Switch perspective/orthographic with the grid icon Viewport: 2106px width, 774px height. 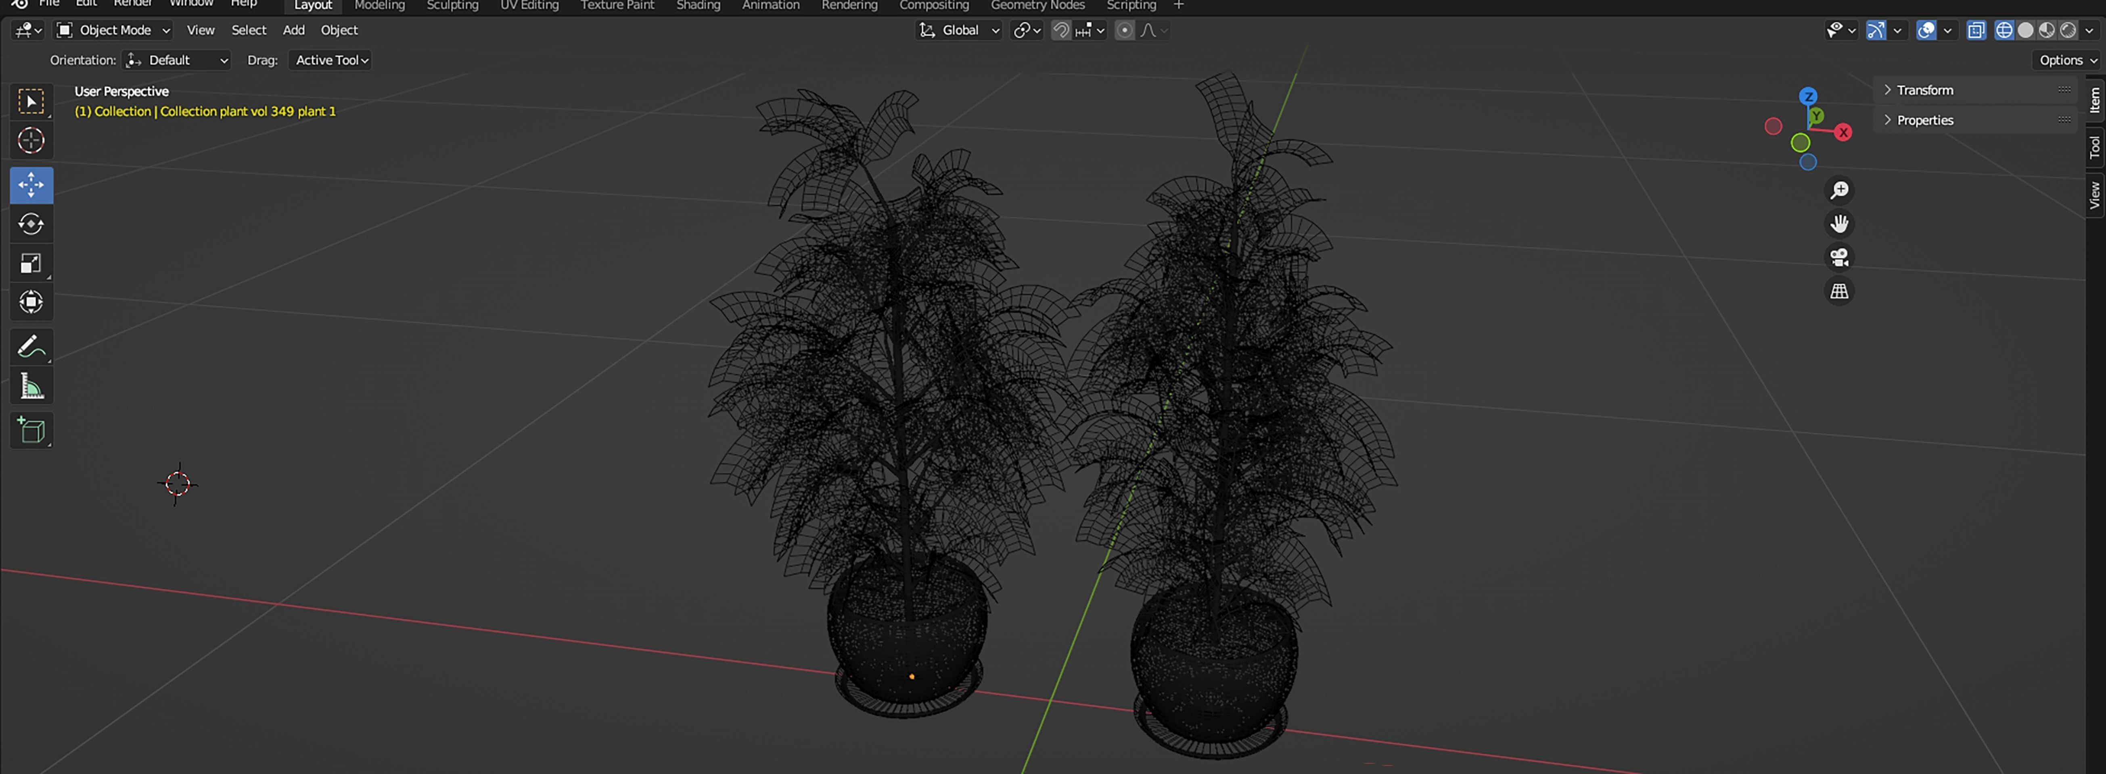(1840, 291)
